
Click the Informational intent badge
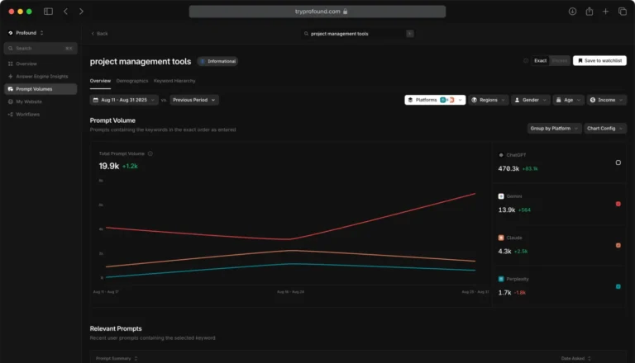pyautogui.click(x=218, y=61)
